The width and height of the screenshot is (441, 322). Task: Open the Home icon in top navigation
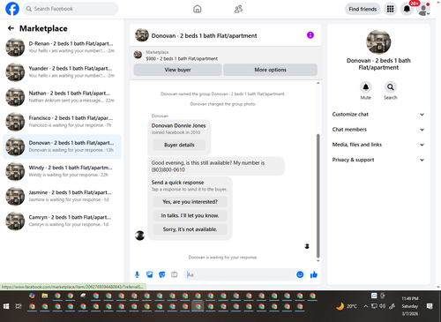click(x=198, y=9)
